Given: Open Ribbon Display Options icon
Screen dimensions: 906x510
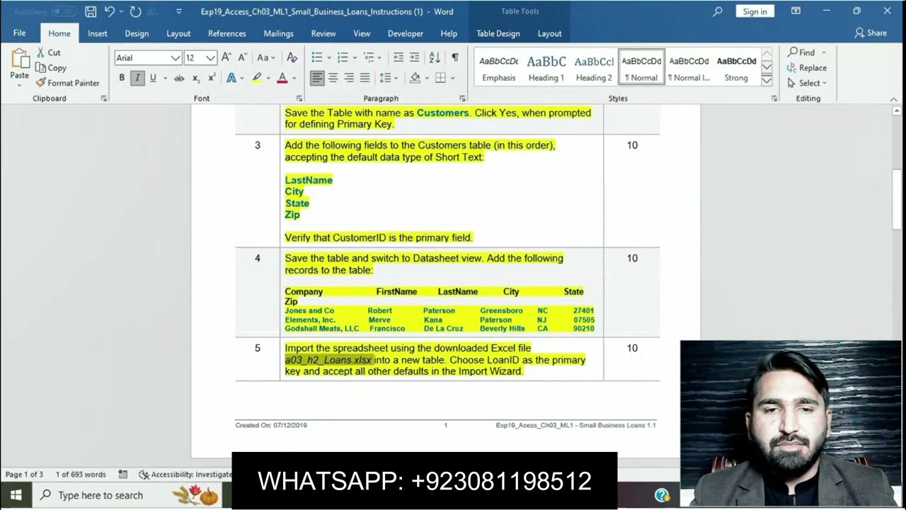Looking at the screenshot, I should tap(796, 11).
